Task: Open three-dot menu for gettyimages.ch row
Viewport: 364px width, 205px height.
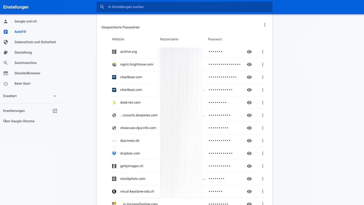Action: [x=263, y=166]
